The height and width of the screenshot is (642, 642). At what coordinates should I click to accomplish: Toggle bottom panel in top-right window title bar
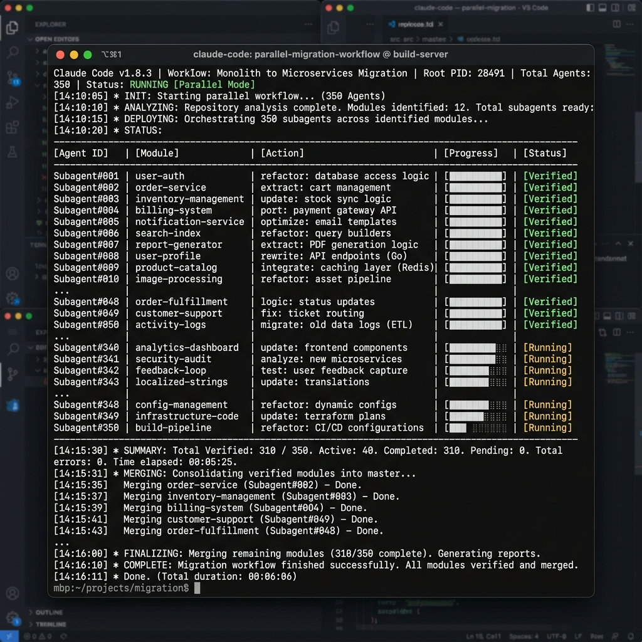click(x=603, y=8)
